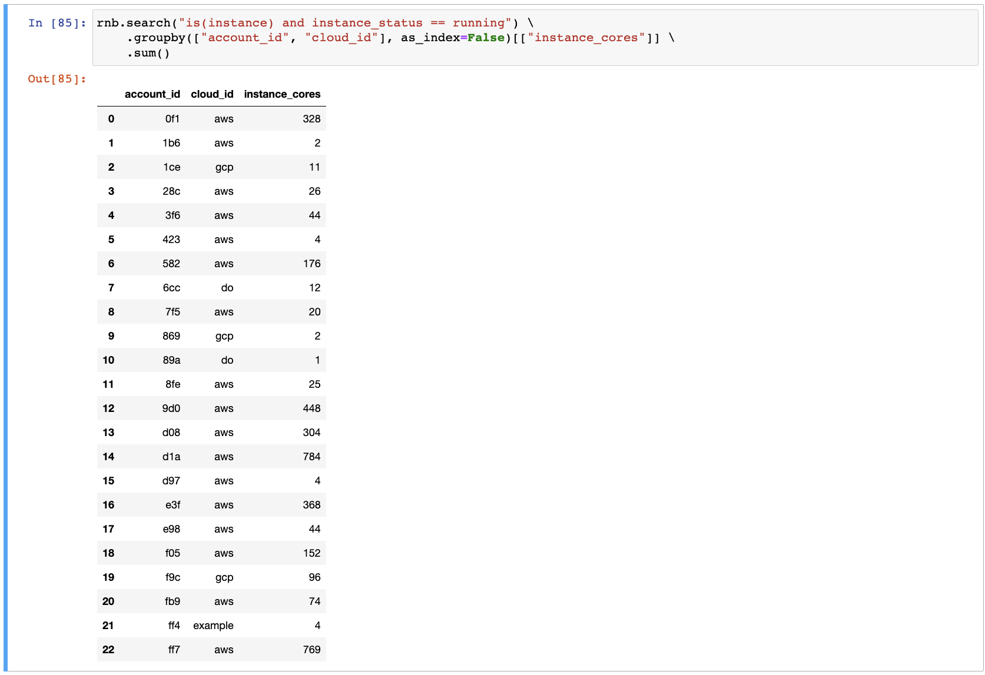The width and height of the screenshot is (985, 675).
Task: Select account cell d1a
Action: (171, 457)
